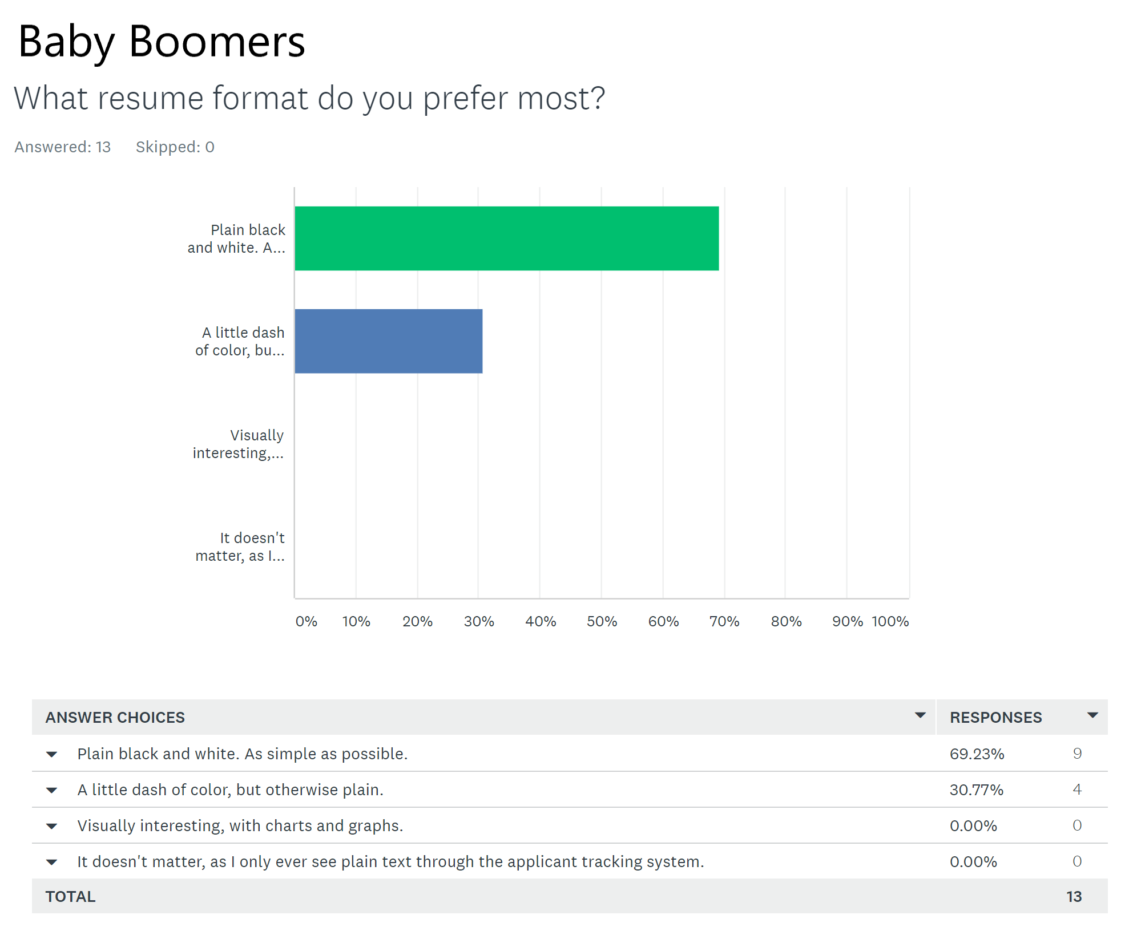The image size is (1121, 927).
Task: Click the It doesn't matter answer text
Action: [390, 862]
